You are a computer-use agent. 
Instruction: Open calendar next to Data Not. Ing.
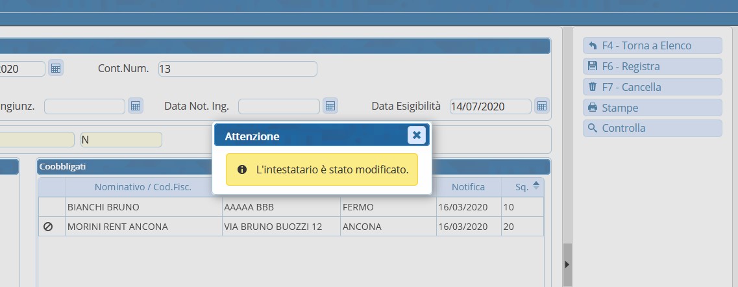coord(330,106)
